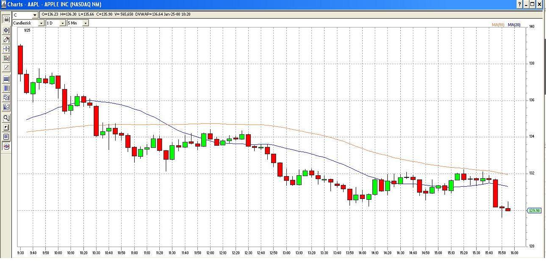Toggle the horizontal grid lines icon
The image size is (549, 261).
(6, 79)
